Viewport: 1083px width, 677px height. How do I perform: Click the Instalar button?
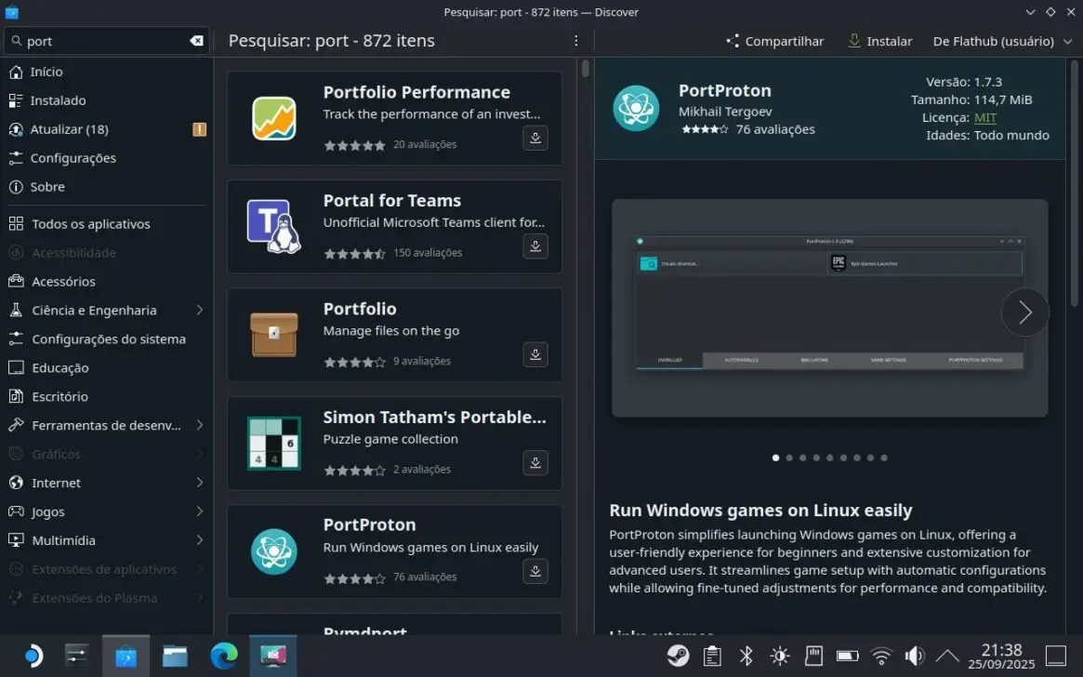coord(879,41)
